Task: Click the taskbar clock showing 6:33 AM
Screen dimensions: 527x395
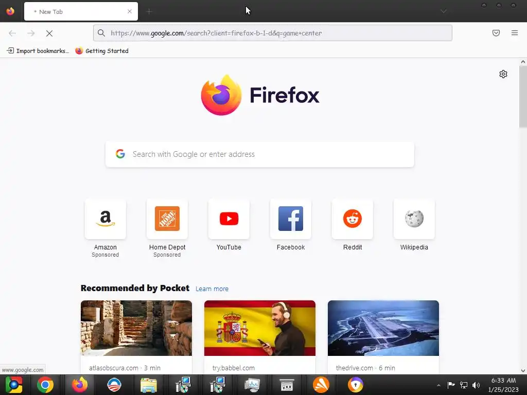Action: (x=503, y=385)
